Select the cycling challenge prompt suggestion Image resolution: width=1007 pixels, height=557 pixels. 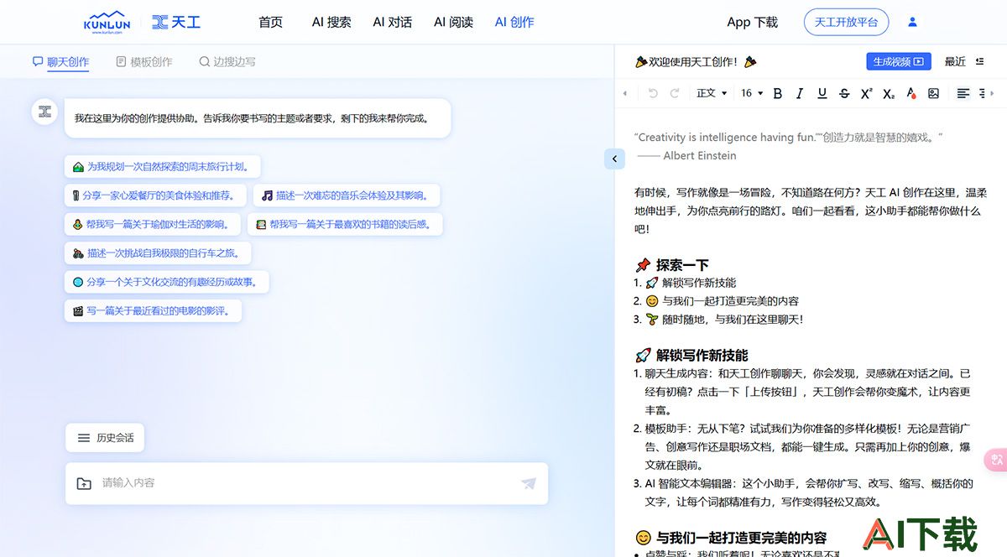click(x=158, y=252)
